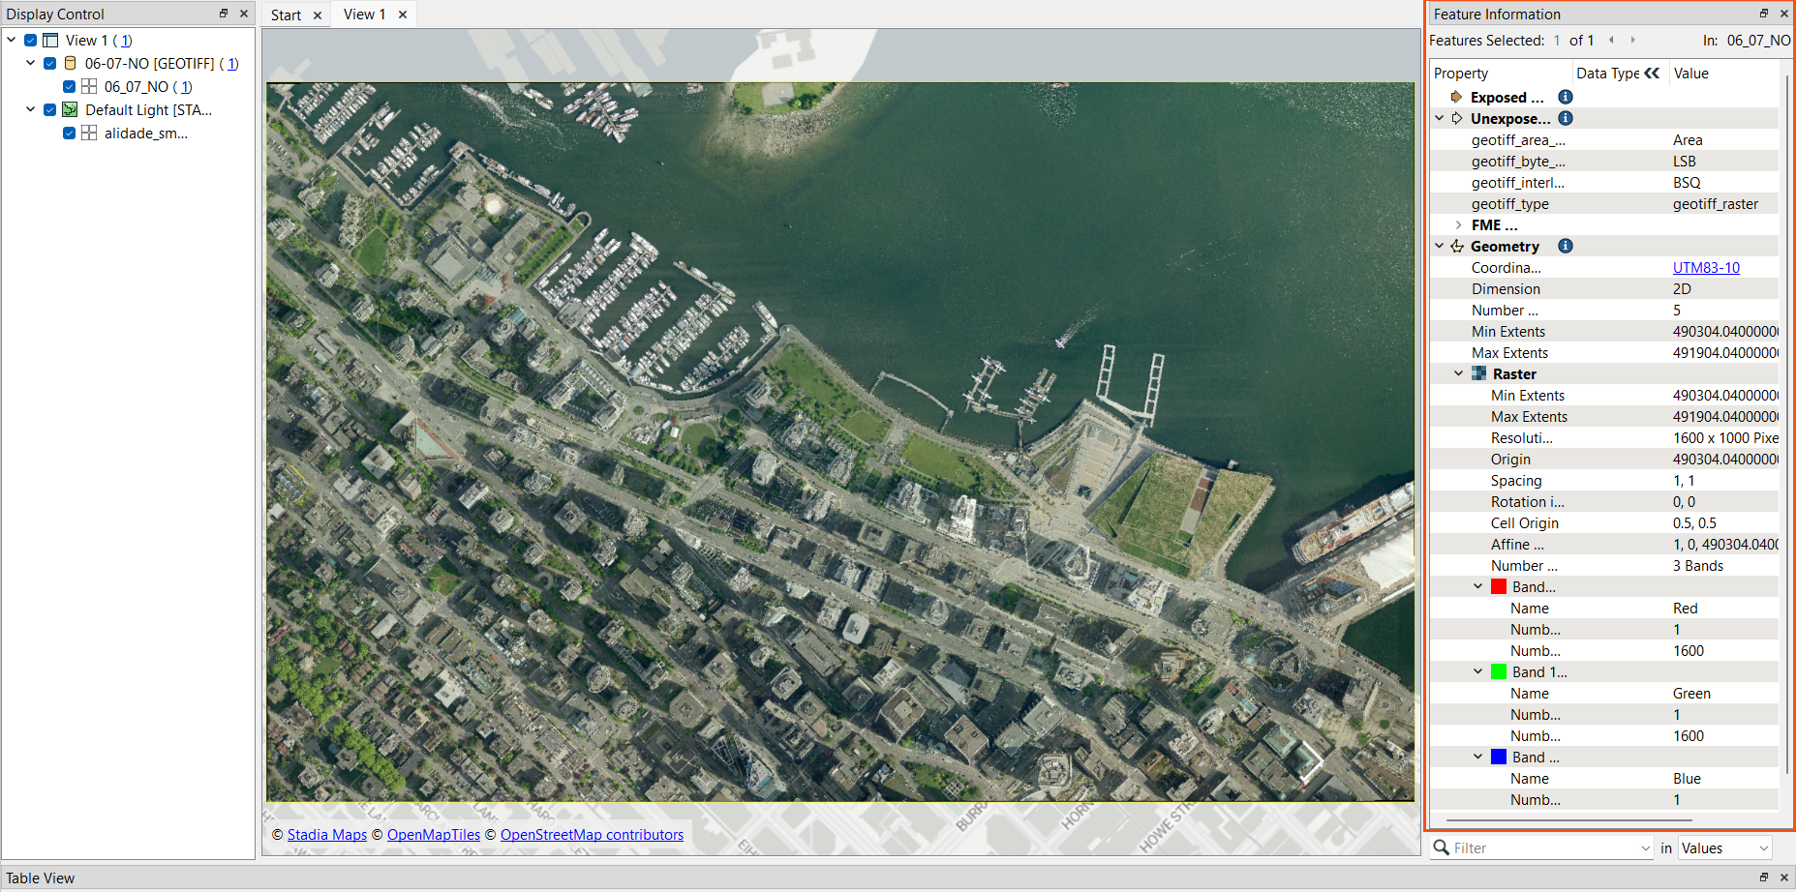Viewport: 1796px width, 892px height.
Task: Click the feature count link beside View 1
Action: point(125,41)
